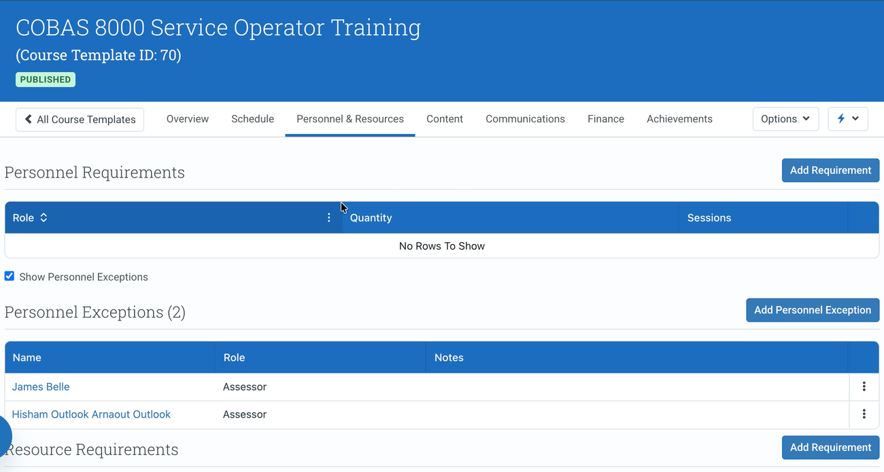Click the COBAS 8000 Service Operator Training title
Screen dimensions: 884x472
coord(218,28)
